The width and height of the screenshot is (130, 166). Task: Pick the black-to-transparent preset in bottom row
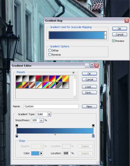click(x=66, y=85)
